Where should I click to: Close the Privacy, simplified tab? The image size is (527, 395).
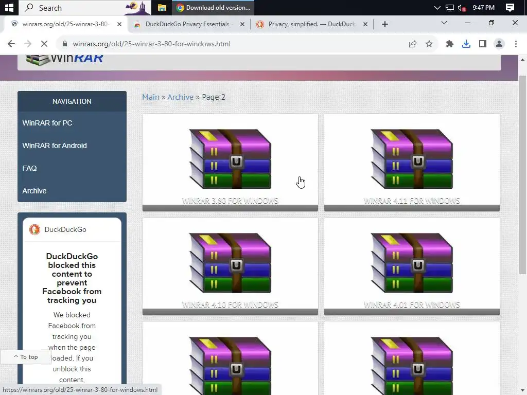tap(365, 24)
